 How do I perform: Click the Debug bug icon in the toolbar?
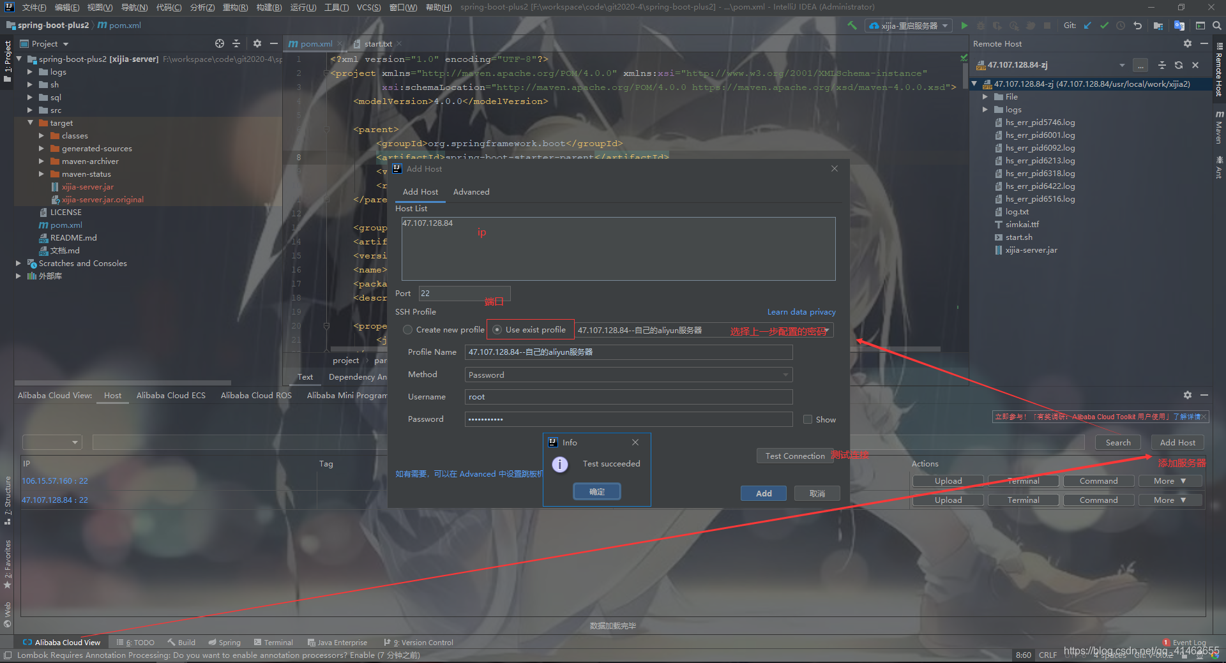point(981,26)
